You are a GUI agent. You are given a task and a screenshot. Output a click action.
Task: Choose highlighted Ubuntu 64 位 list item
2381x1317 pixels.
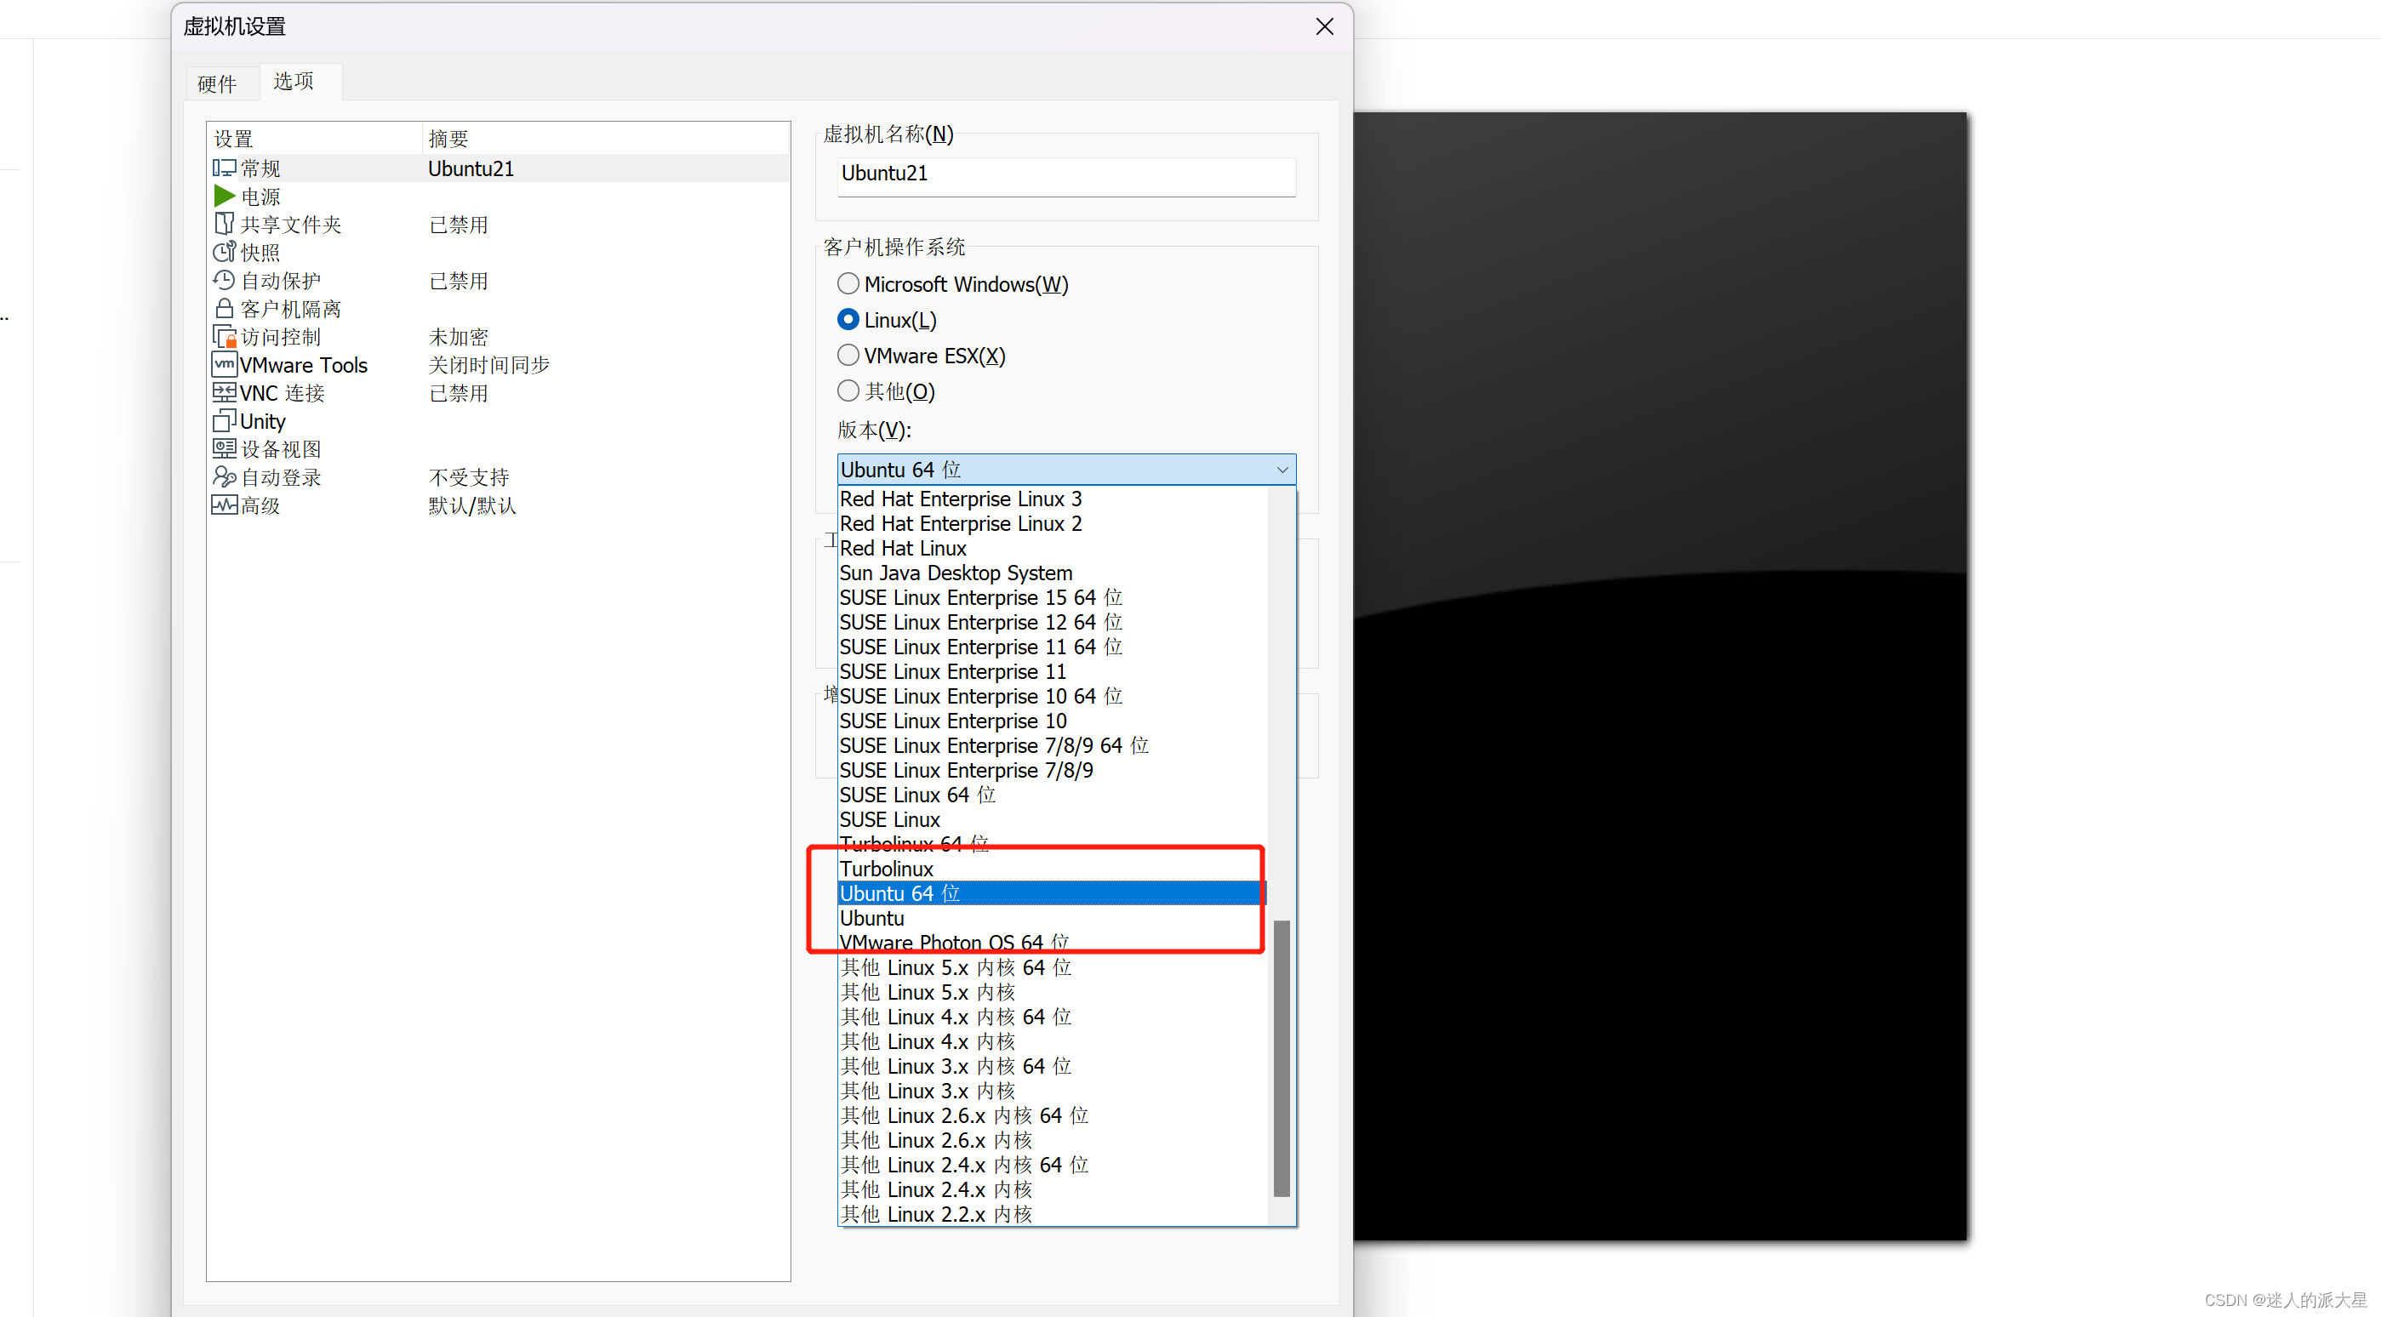click(x=1053, y=893)
